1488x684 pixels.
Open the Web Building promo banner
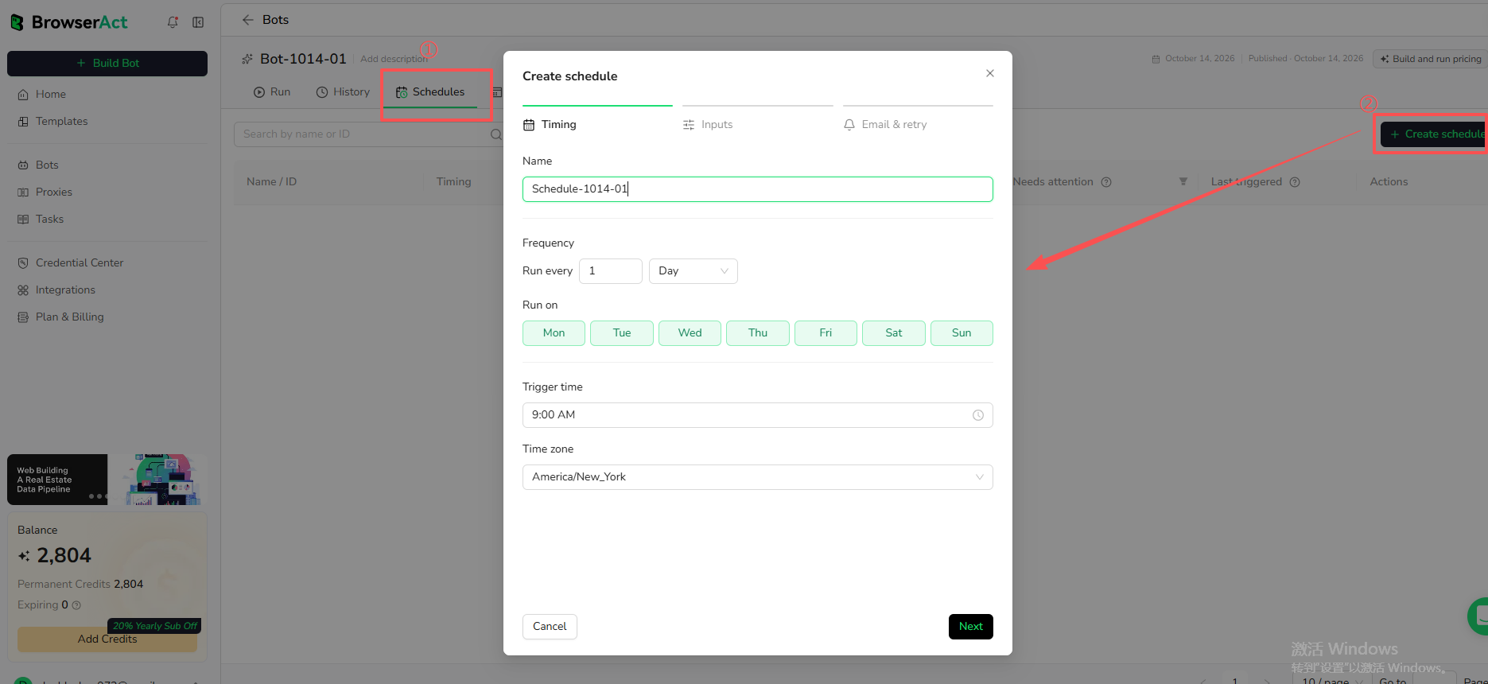pyautogui.click(x=107, y=480)
